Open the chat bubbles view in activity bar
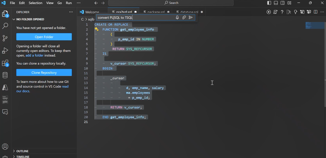 (5, 112)
